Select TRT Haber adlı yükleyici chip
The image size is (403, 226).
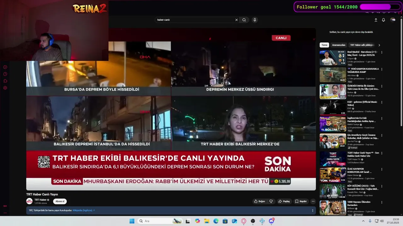tap(362, 45)
